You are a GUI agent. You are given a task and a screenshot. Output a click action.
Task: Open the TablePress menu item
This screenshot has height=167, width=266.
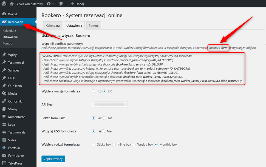pos(18,163)
